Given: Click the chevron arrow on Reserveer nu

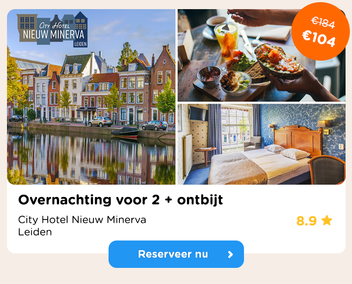Looking at the screenshot, I should coord(231,254).
